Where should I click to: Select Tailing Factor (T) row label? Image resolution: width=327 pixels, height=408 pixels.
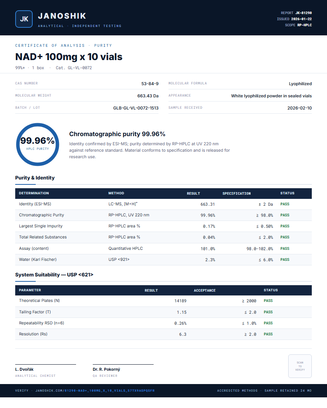point(35,312)
